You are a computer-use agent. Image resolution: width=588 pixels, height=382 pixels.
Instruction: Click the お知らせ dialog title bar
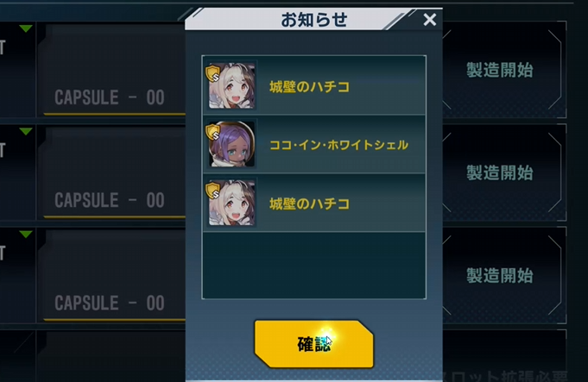(313, 19)
